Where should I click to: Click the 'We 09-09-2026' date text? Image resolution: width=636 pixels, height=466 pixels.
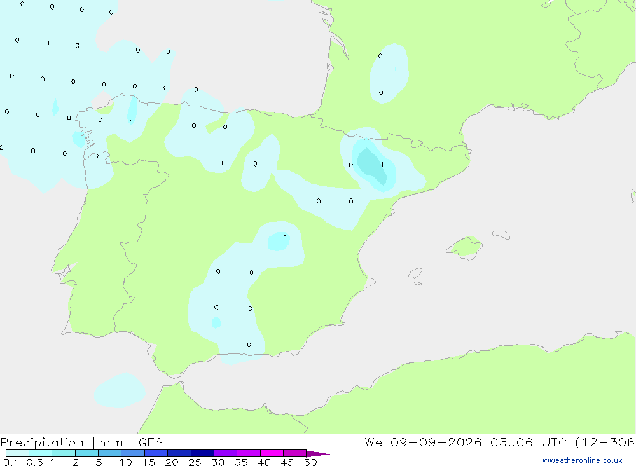(423, 442)
